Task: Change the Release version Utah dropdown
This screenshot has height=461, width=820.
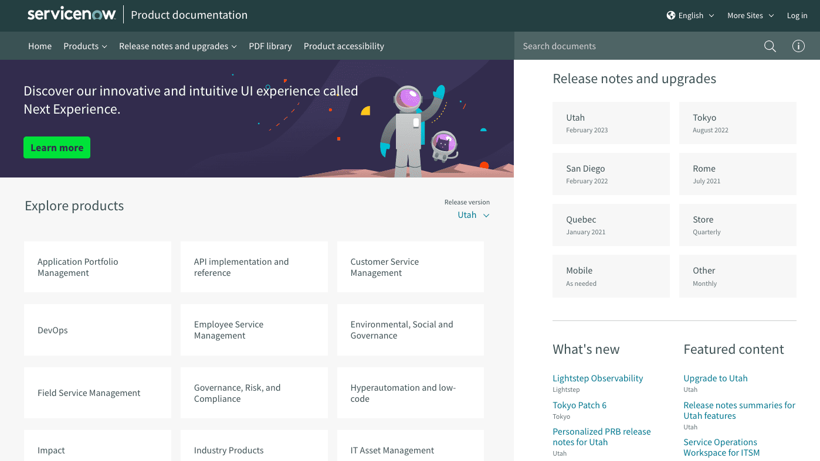Action: tap(473, 215)
